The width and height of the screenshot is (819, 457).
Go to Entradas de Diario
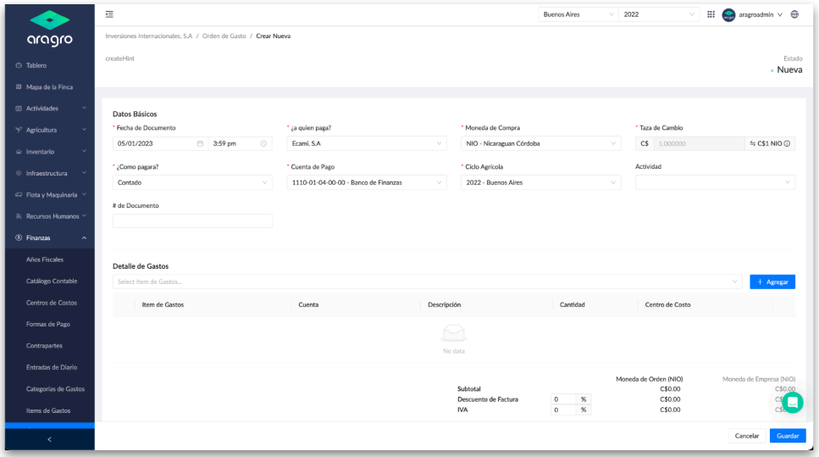[x=52, y=367]
